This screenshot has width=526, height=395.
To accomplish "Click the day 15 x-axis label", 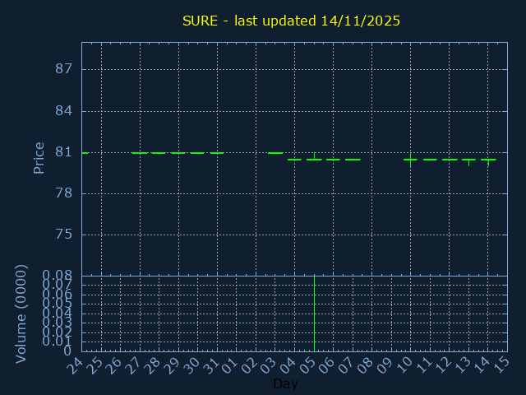I will 501,365.
